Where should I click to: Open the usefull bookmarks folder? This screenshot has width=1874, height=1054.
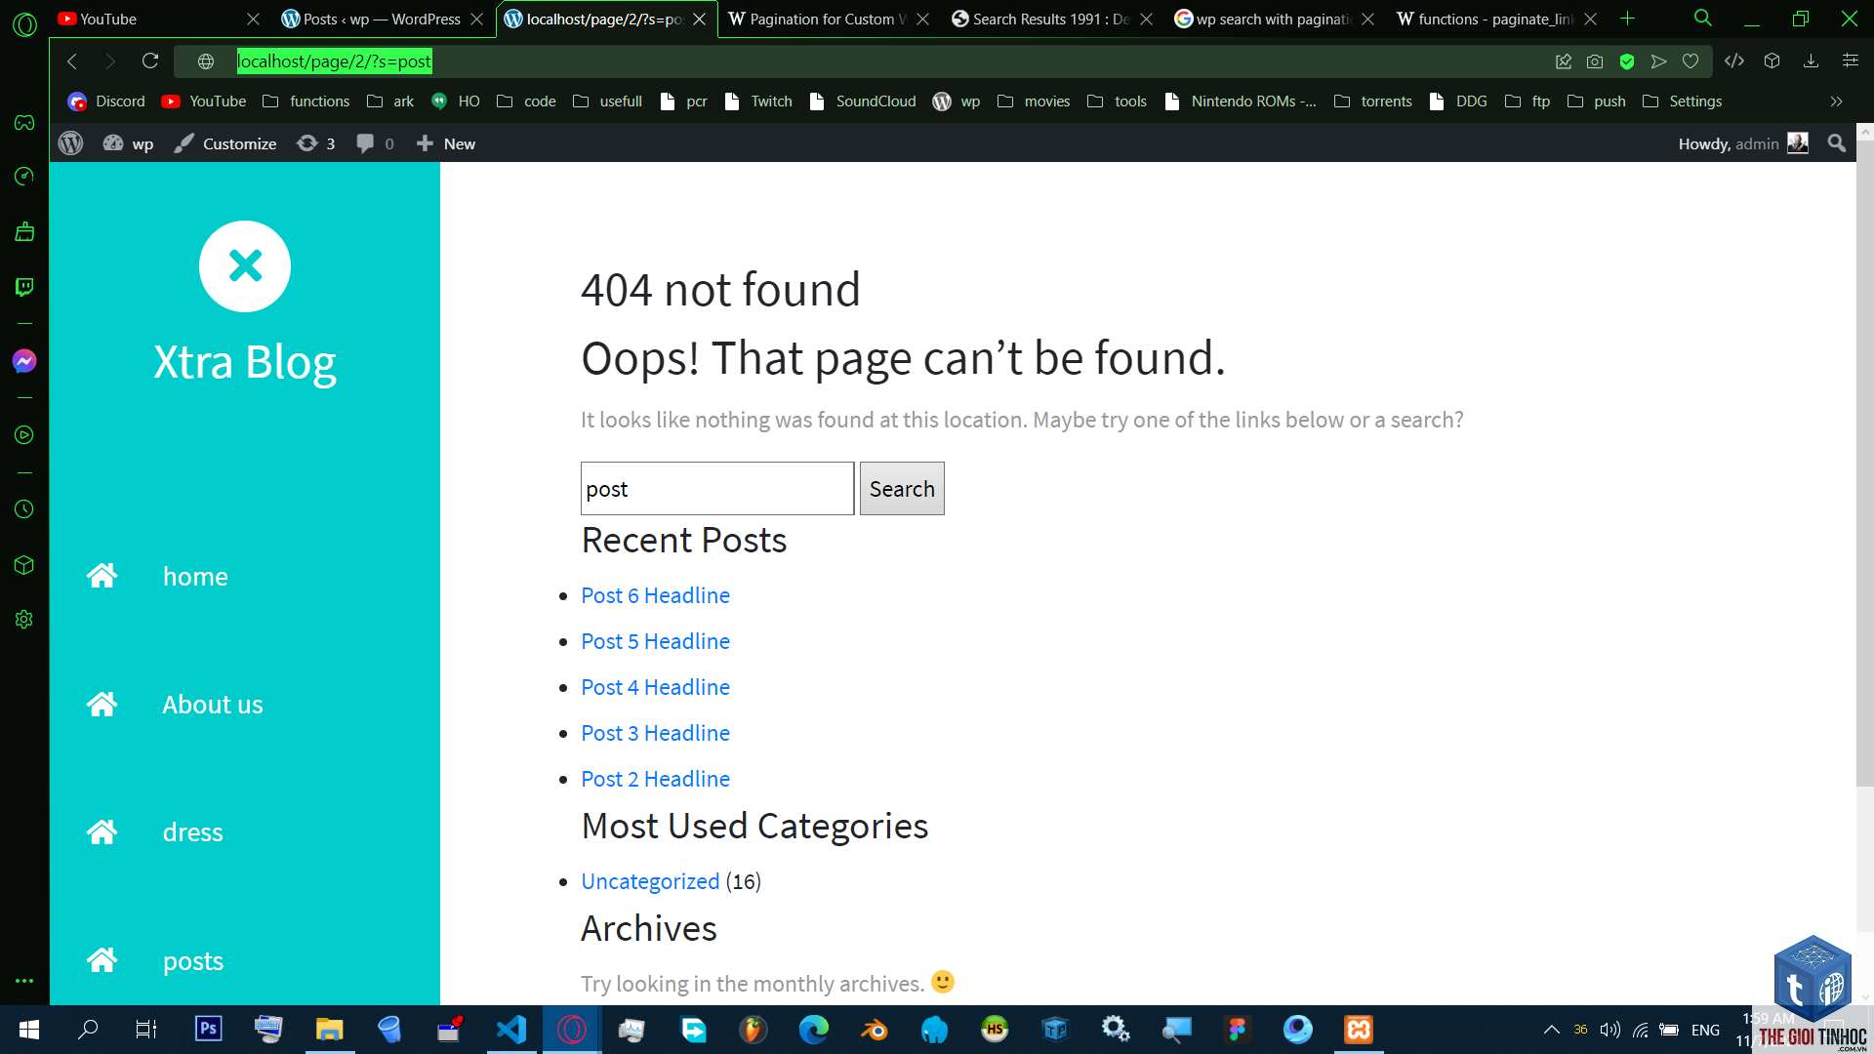click(607, 101)
